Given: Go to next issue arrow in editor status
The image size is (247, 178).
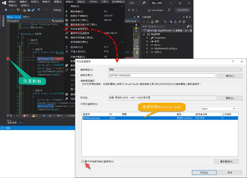Looking at the screenshot, I should (50, 116).
